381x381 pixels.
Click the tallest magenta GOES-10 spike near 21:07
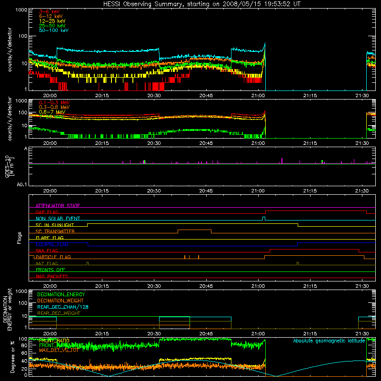point(282,160)
